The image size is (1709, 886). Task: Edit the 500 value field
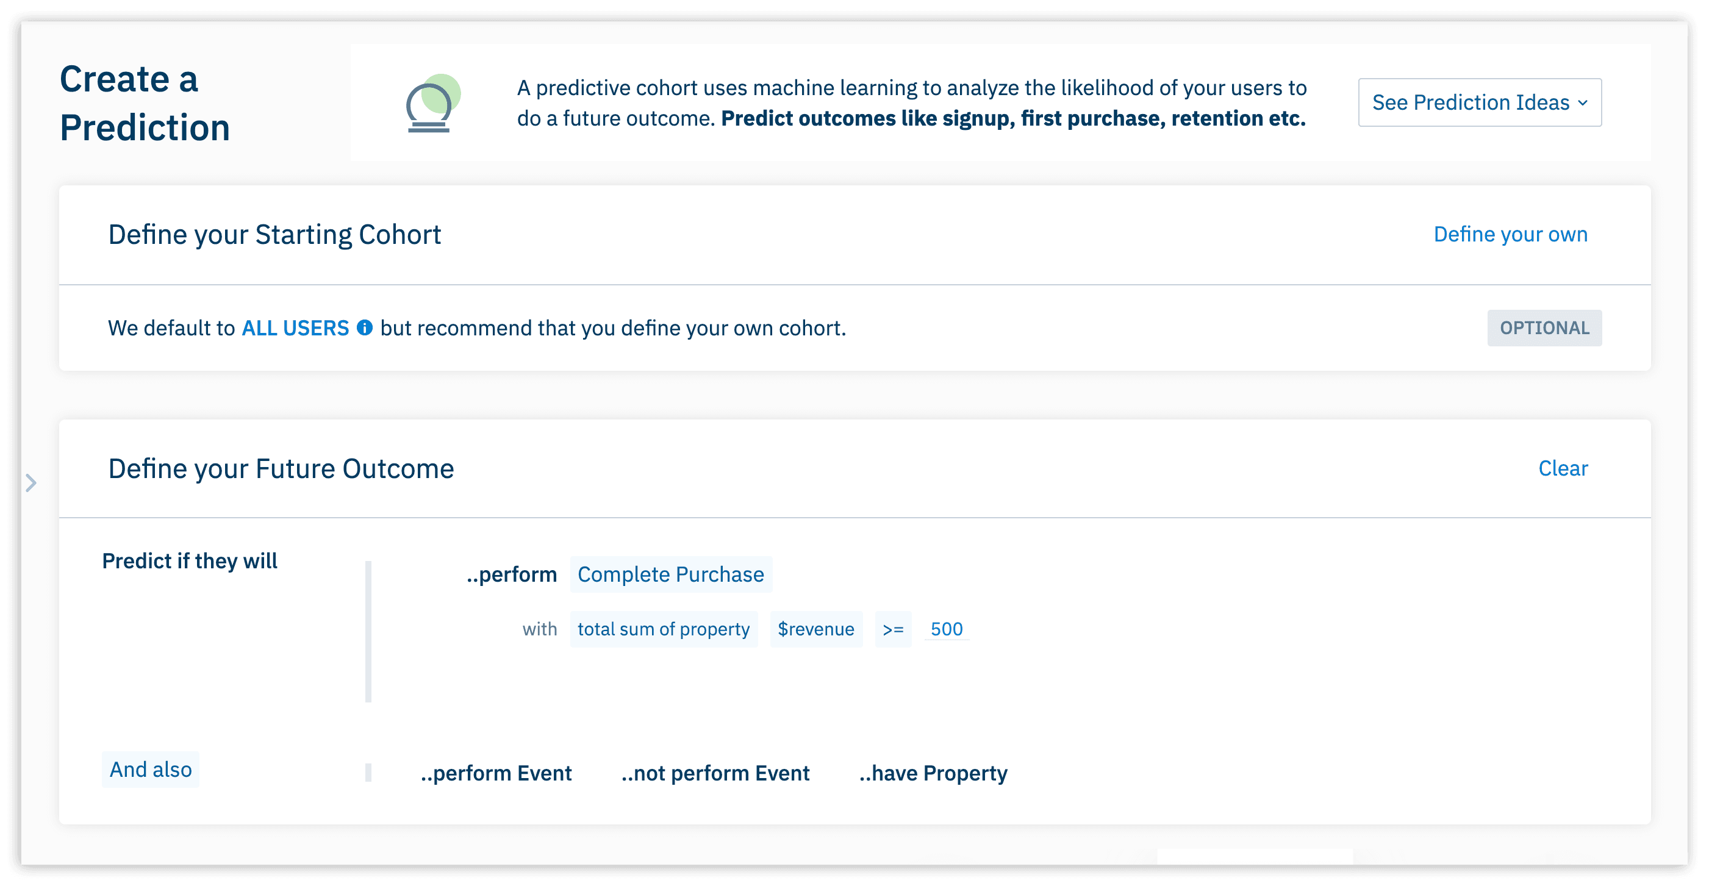click(946, 629)
